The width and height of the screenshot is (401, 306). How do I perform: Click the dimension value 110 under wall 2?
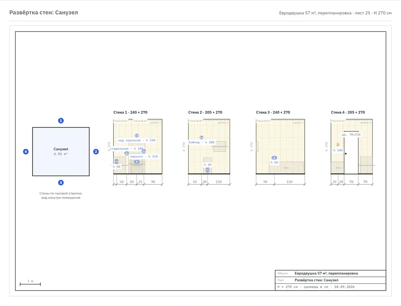(219, 182)
